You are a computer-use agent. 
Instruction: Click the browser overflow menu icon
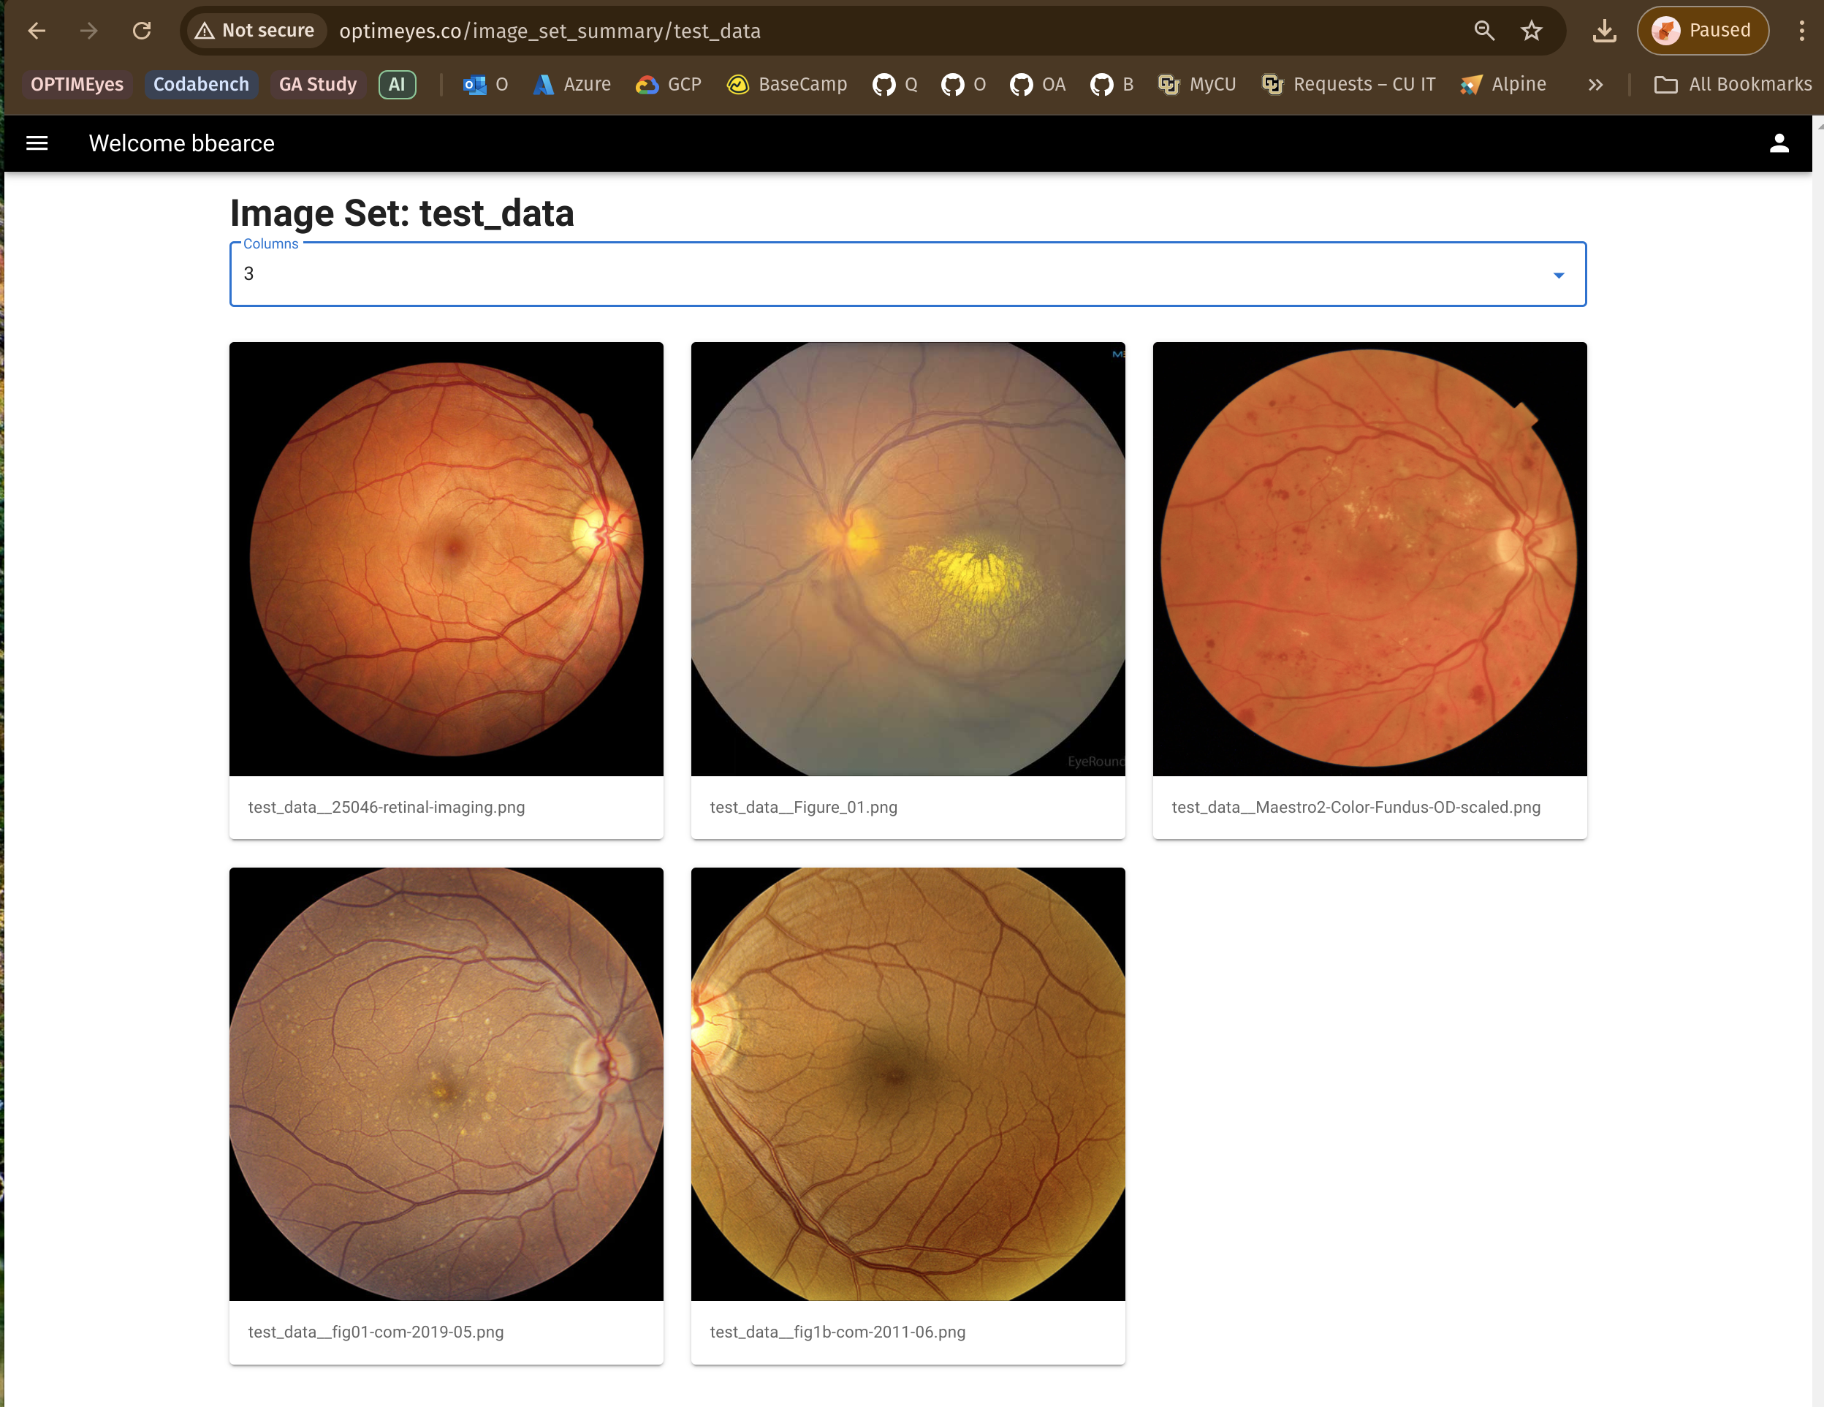[1801, 29]
